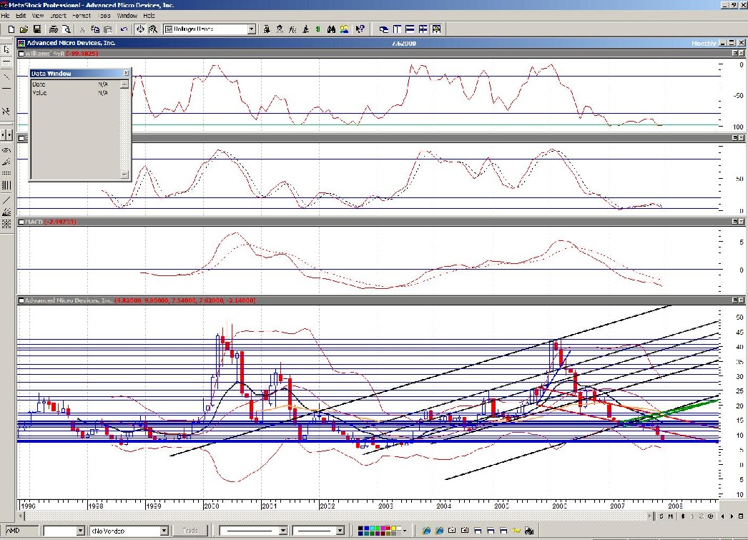This screenshot has width=748, height=540.
Task: Click the Value row in the Data Window
Action: [x=75, y=92]
